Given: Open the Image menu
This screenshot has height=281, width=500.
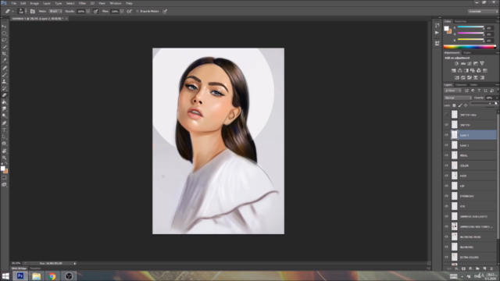Looking at the screenshot, I should click(x=34, y=3).
